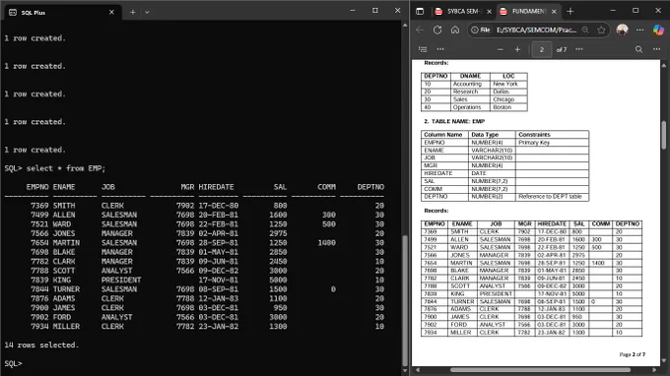670x376 pixels.
Task: Open the terminal profile dropdown arrow
Action: point(147,13)
